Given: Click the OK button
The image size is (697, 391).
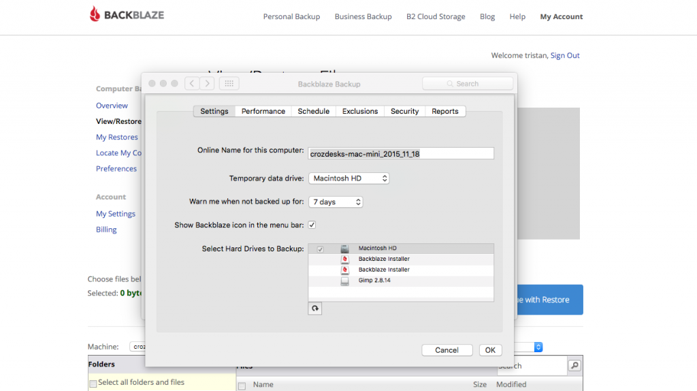Looking at the screenshot, I should (x=490, y=350).
